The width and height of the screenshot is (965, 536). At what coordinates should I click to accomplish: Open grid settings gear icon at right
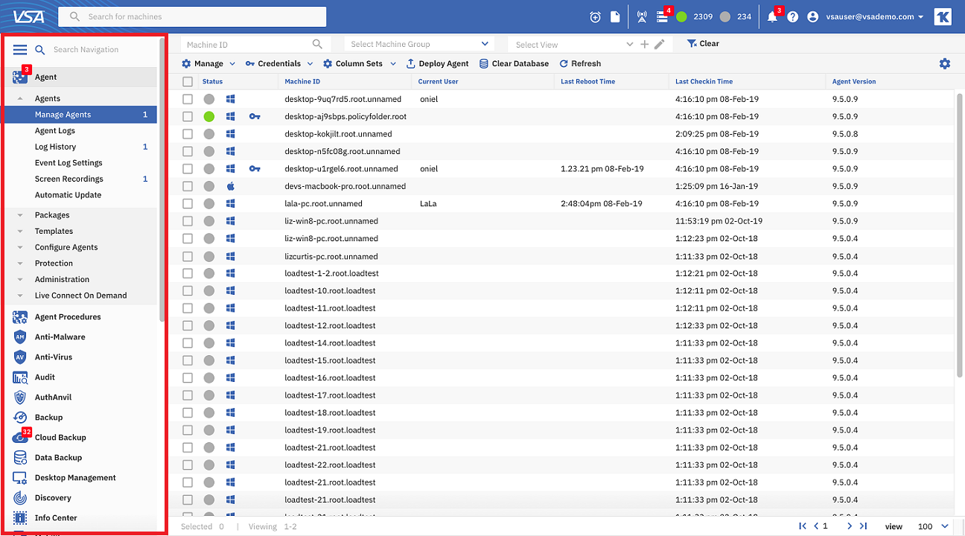click(x=945, y=64)
